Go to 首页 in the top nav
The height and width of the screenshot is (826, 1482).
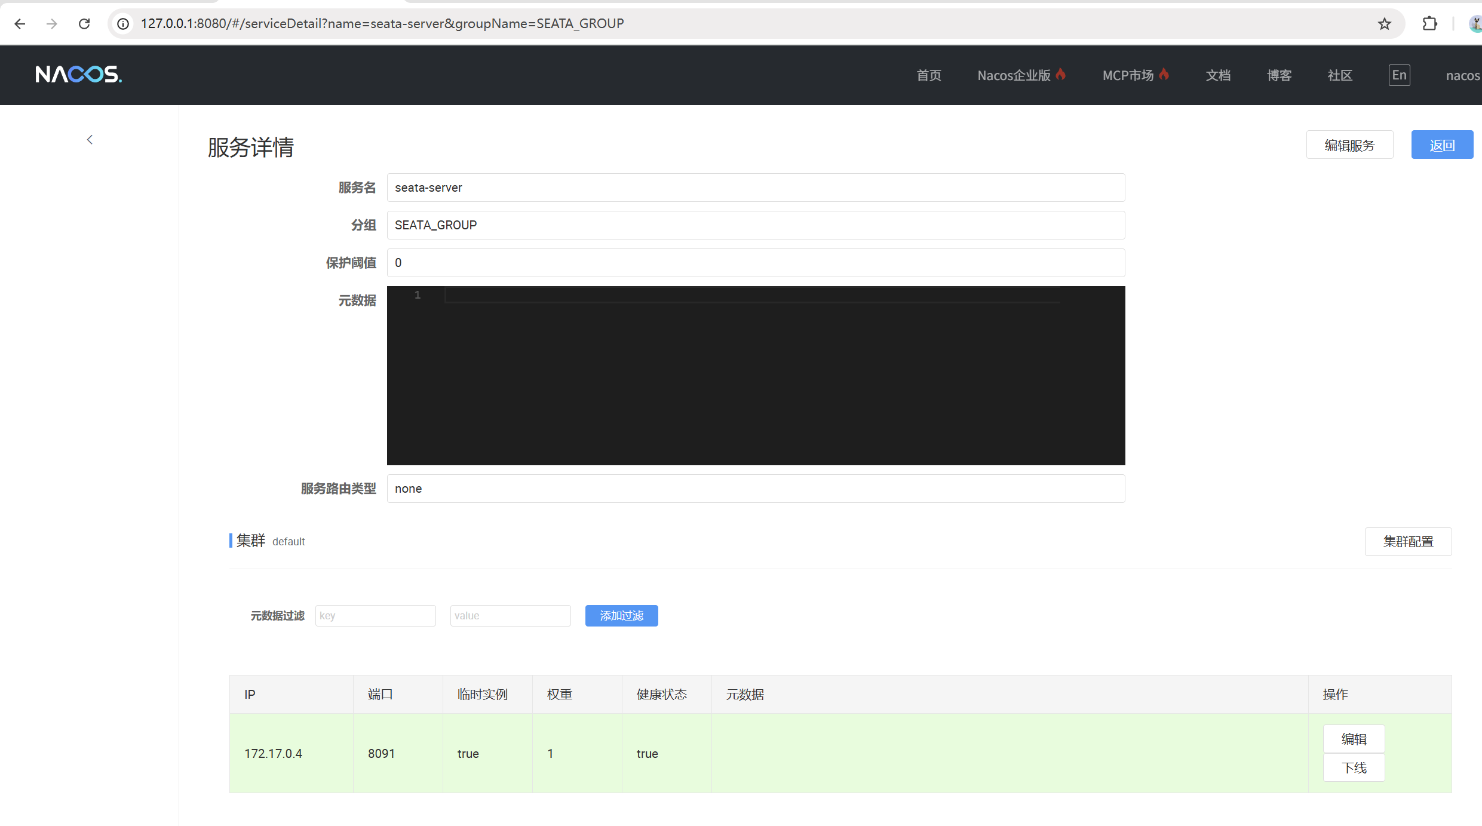pos(929,76)
